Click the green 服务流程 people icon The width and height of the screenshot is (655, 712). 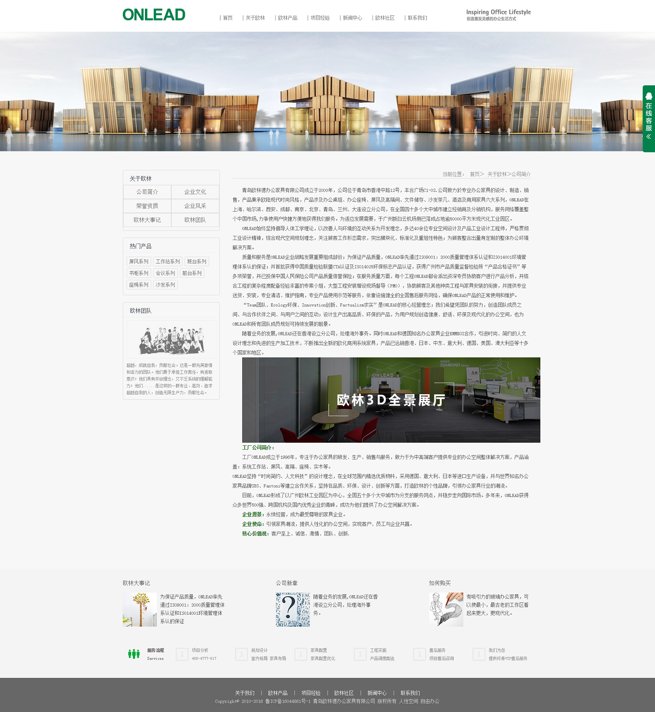point(134,654)
